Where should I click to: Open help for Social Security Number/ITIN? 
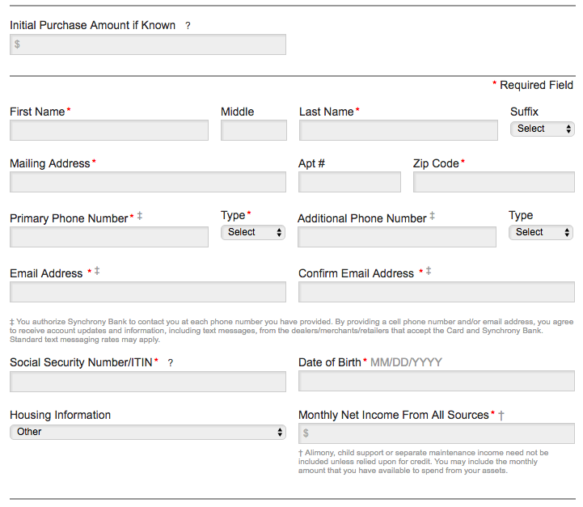171,363
